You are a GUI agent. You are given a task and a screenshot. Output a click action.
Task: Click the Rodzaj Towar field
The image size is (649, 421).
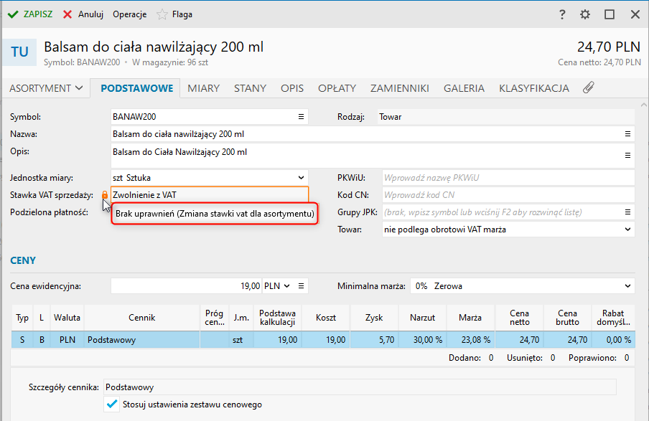click(x=506, y=117)
